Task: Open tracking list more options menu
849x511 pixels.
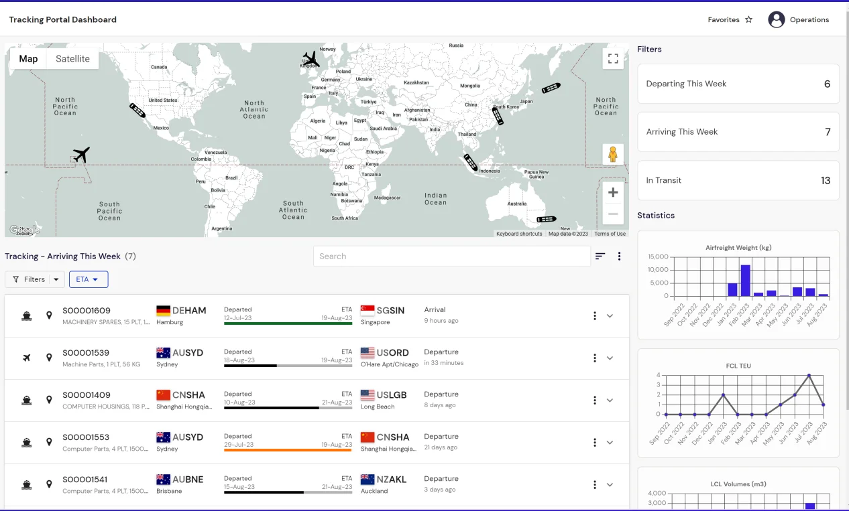Action: pyautogui.click(x=620, y=256)
